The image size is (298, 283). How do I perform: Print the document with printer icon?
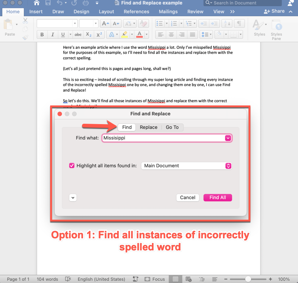[x=86, y=3]
